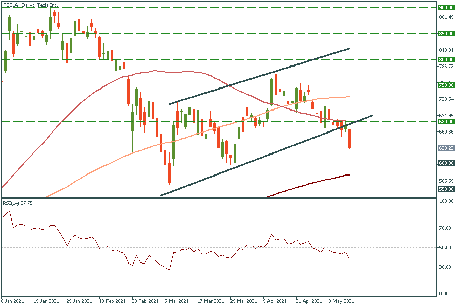This screenshot has width=461, height=307.
Task: Select the lower channel trendline
Action: [x=266, y=153]
